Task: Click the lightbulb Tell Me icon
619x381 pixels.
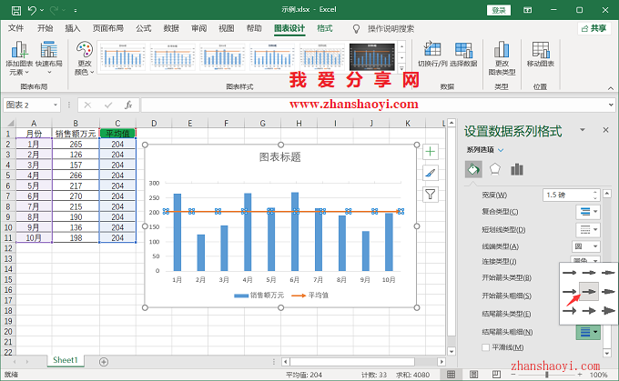Action: tap(356, 28)
